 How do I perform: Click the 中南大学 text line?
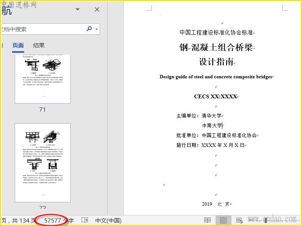point(212,125)
